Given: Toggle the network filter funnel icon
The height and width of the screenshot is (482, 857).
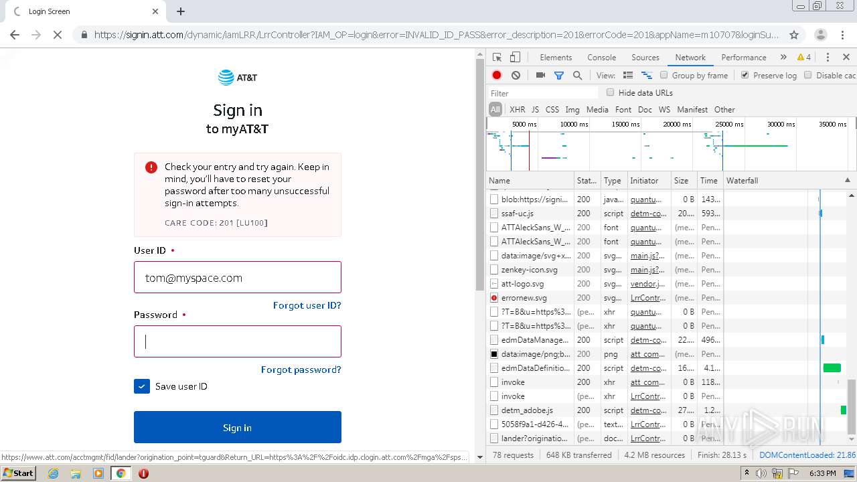Looking at the screenshot, I should (x=559, y=76).
